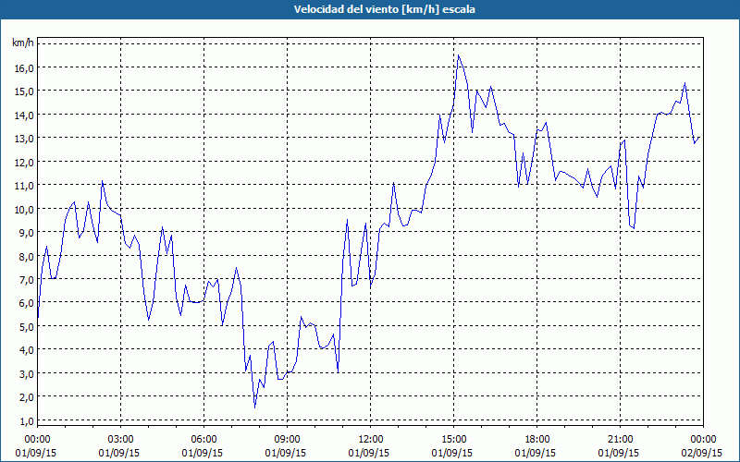740x462 pixels.
Task: Click the 15,0 y-axis value
Action: (24, 91)
